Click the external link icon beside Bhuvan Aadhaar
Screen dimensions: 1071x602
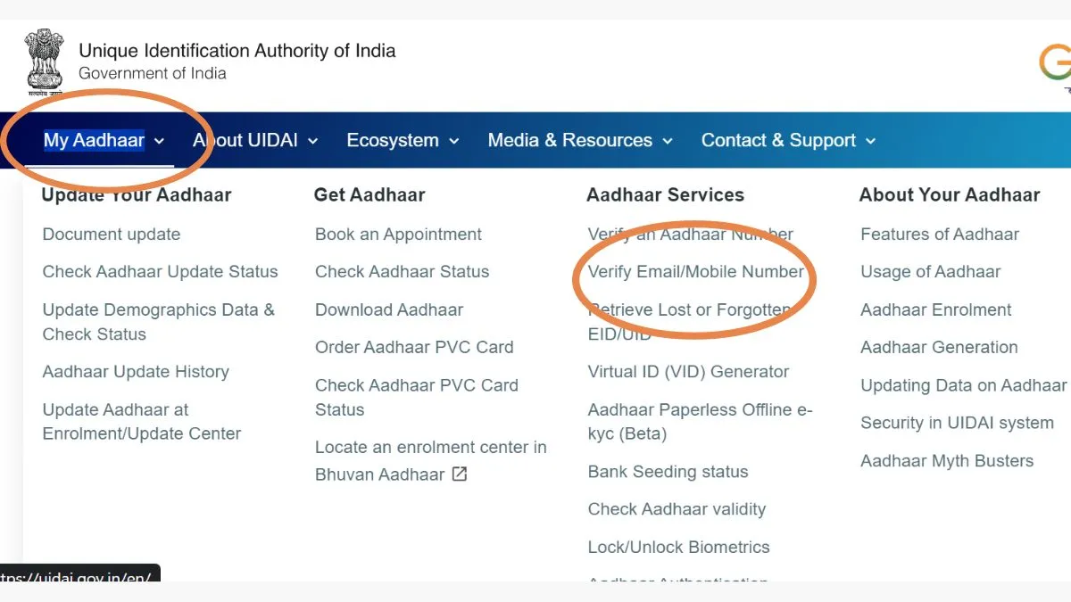[x=458, y=474]
